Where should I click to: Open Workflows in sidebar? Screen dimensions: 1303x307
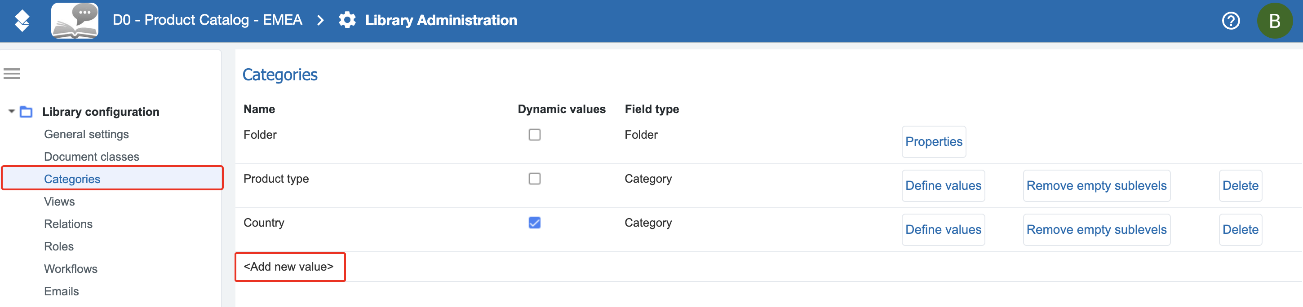click(71, 268)
